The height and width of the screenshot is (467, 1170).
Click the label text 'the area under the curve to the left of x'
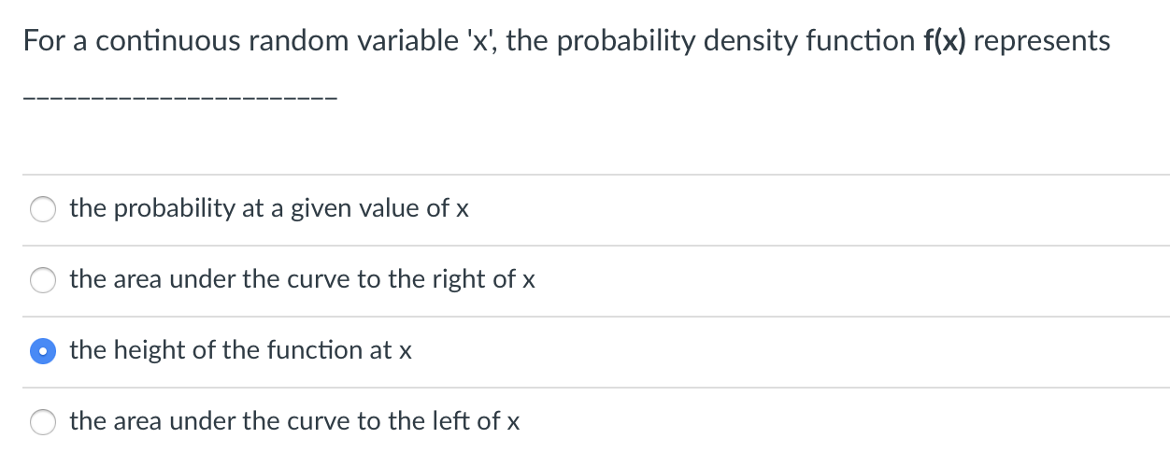click(294, 421)
